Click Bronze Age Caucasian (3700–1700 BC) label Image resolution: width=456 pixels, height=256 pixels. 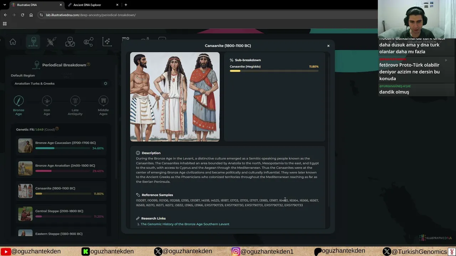(x=66, y=143)
